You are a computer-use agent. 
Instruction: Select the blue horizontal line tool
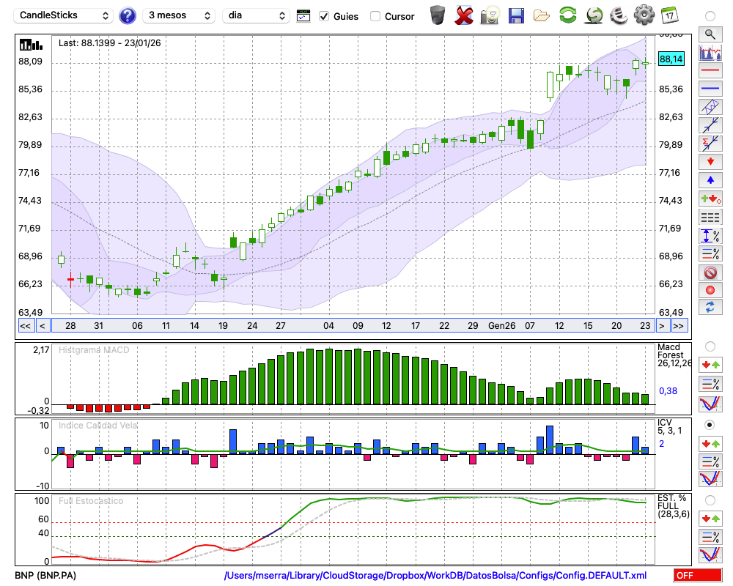point(710,89)
